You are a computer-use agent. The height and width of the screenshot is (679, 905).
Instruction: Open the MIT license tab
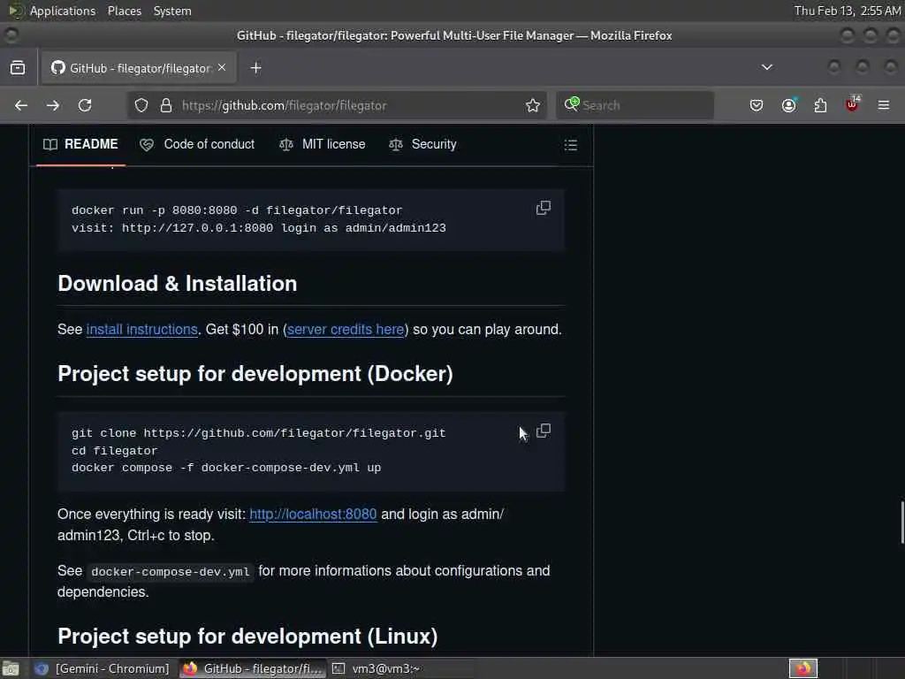[322, 144]
